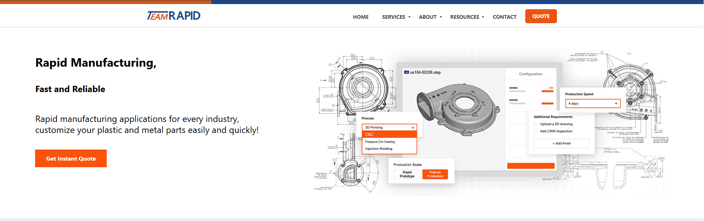Select the Rapid Prototype scale option
Image resolution: width=704 pixels, height=221 pixels.
(407, 174)
